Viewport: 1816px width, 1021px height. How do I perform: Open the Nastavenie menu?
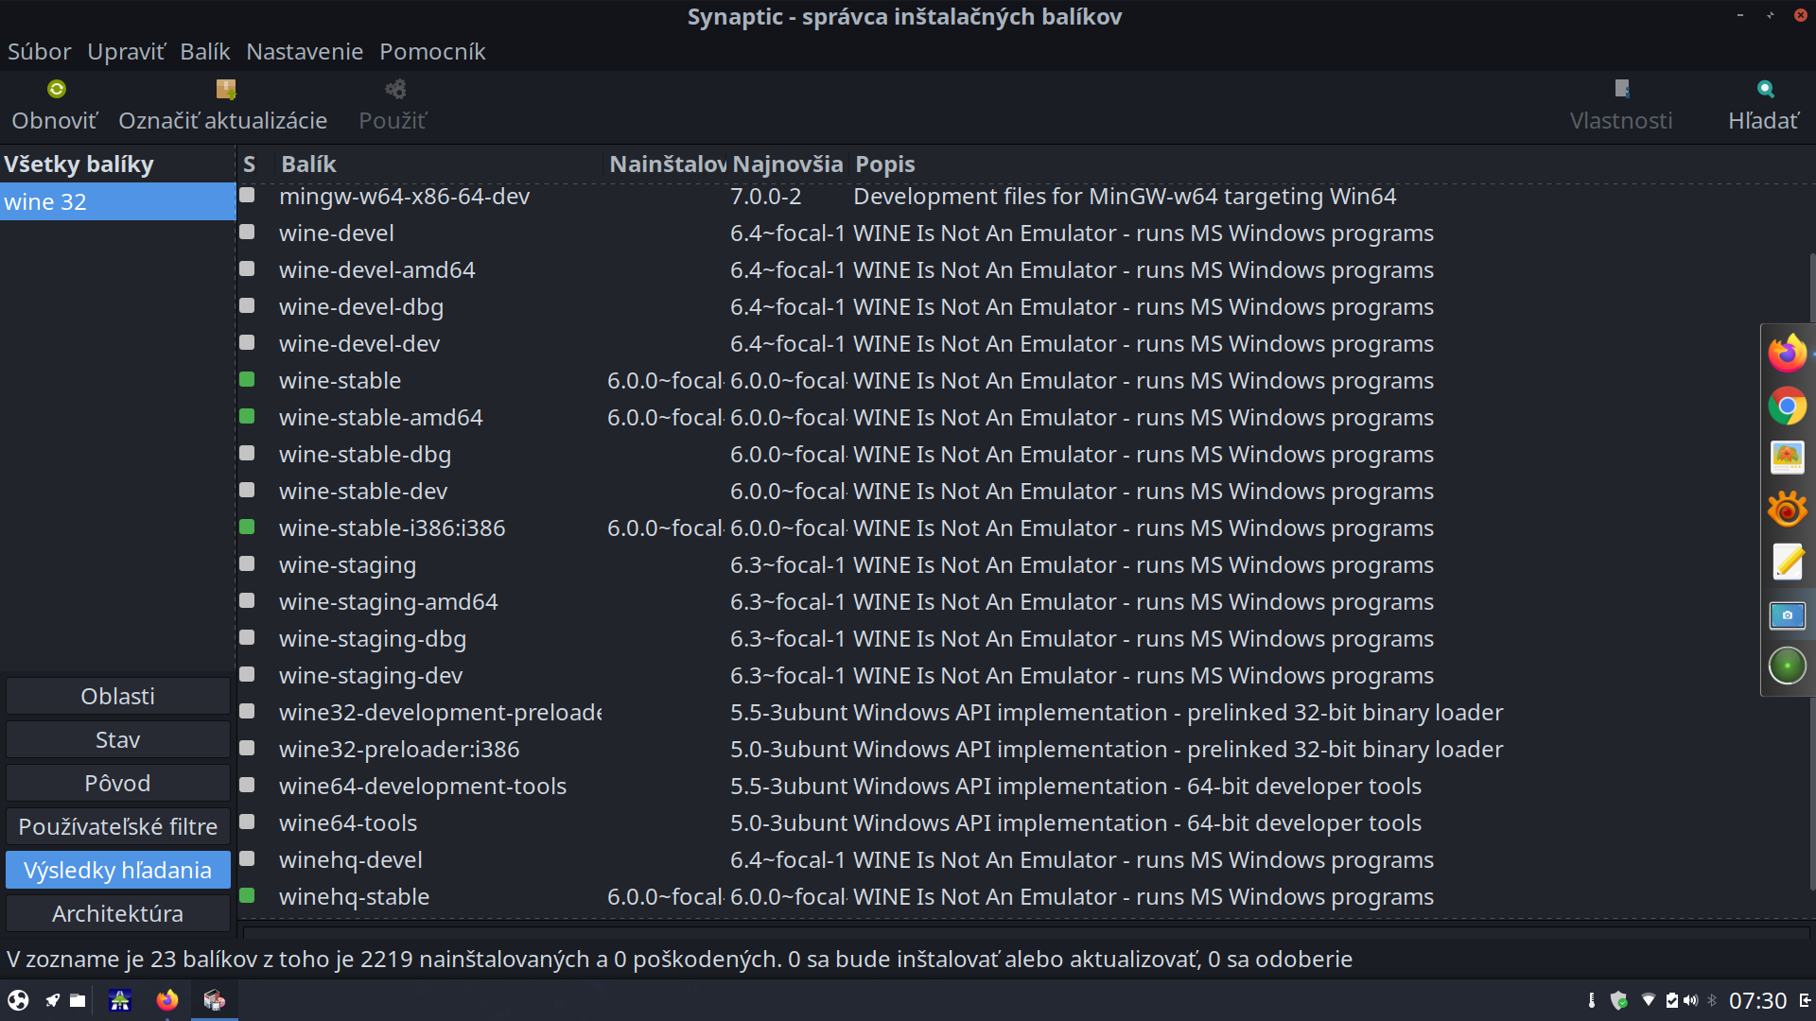pos(304,52)
